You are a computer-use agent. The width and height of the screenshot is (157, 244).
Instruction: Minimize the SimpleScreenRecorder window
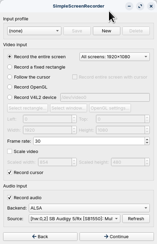[129, 6]
